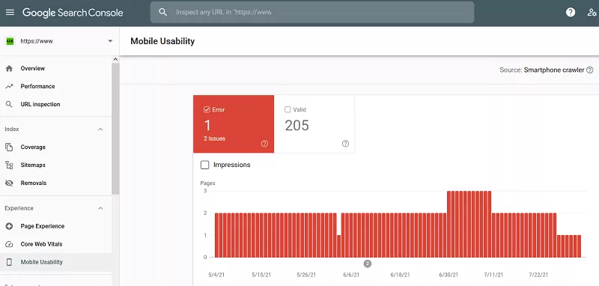Click the Pages axis label

pyautogui.click(x=207, y=183)
